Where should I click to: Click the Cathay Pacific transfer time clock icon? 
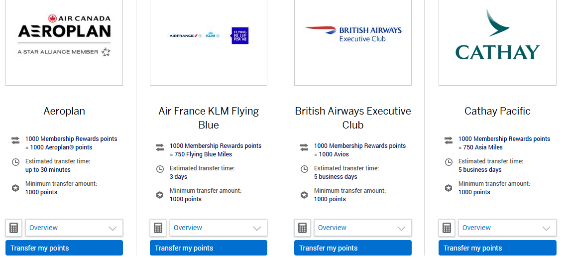(x=449, y=162)
